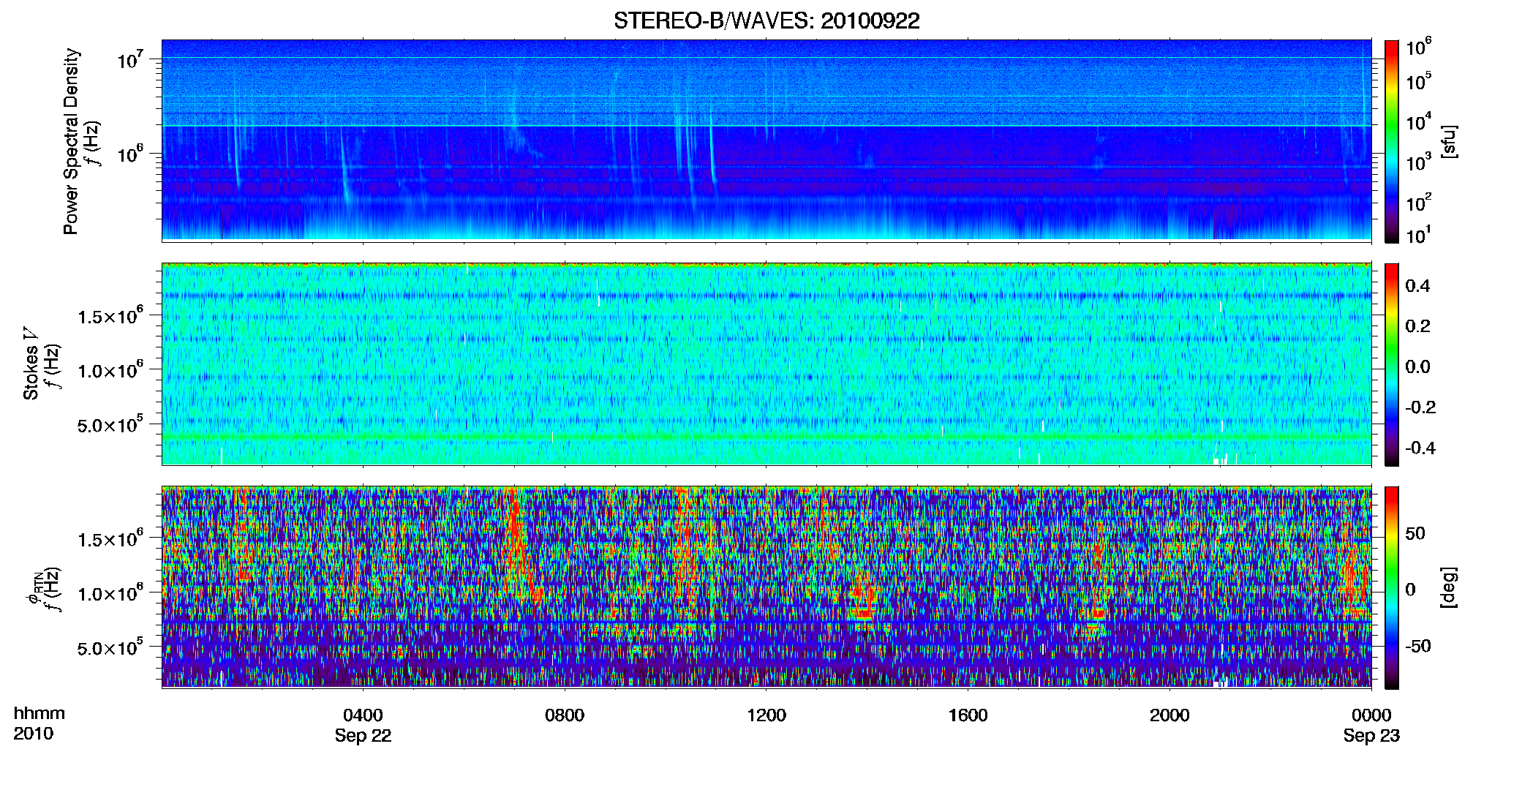Click the Stokes V color bar
This screenshot has width=1533, height=790.
(x=1392, y=364)
